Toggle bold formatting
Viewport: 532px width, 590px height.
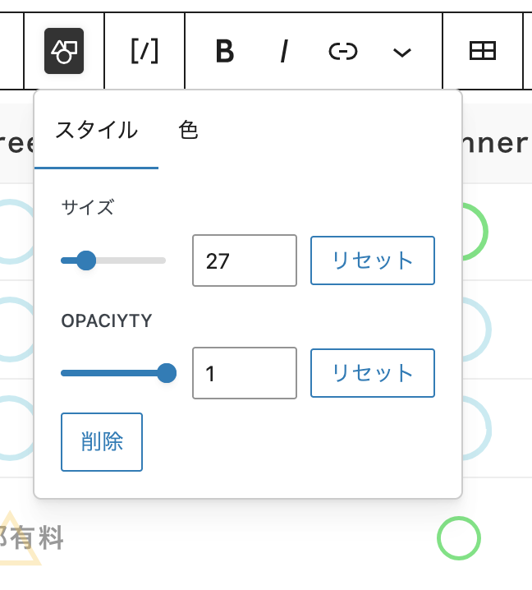pos(224,52)
